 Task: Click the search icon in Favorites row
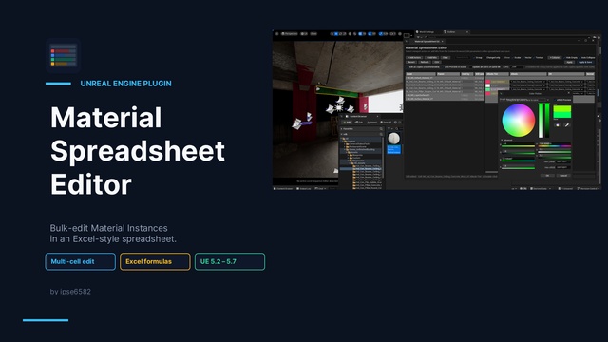pyautogui.click(x=381, y=129)
